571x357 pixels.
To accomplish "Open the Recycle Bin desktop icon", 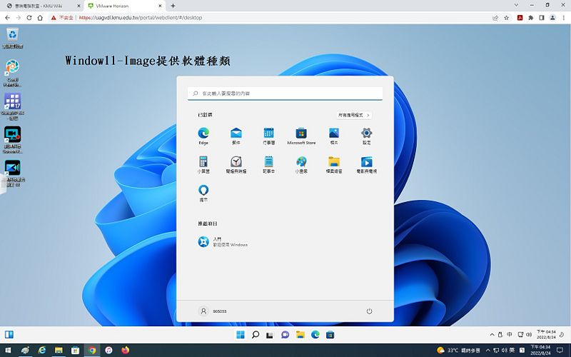I will pos(13,39).
